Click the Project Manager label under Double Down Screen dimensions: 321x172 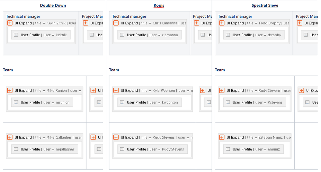[x=92, y=16]
